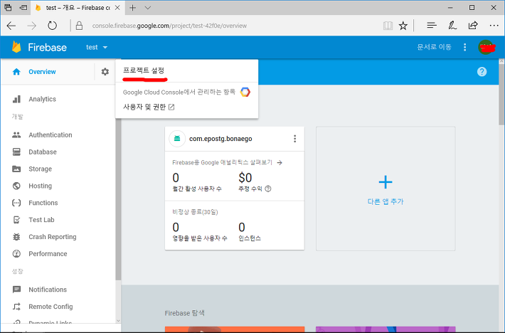Click the Storage folder icon

click(16, 169)
